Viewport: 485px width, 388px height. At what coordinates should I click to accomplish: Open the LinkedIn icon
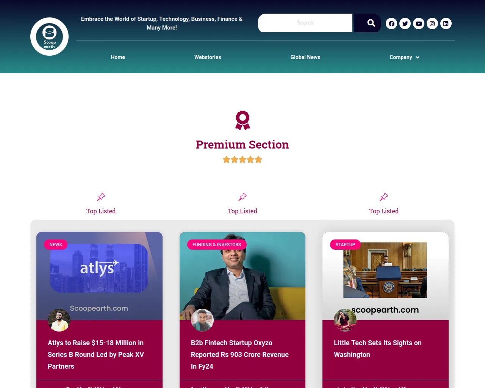446,23
